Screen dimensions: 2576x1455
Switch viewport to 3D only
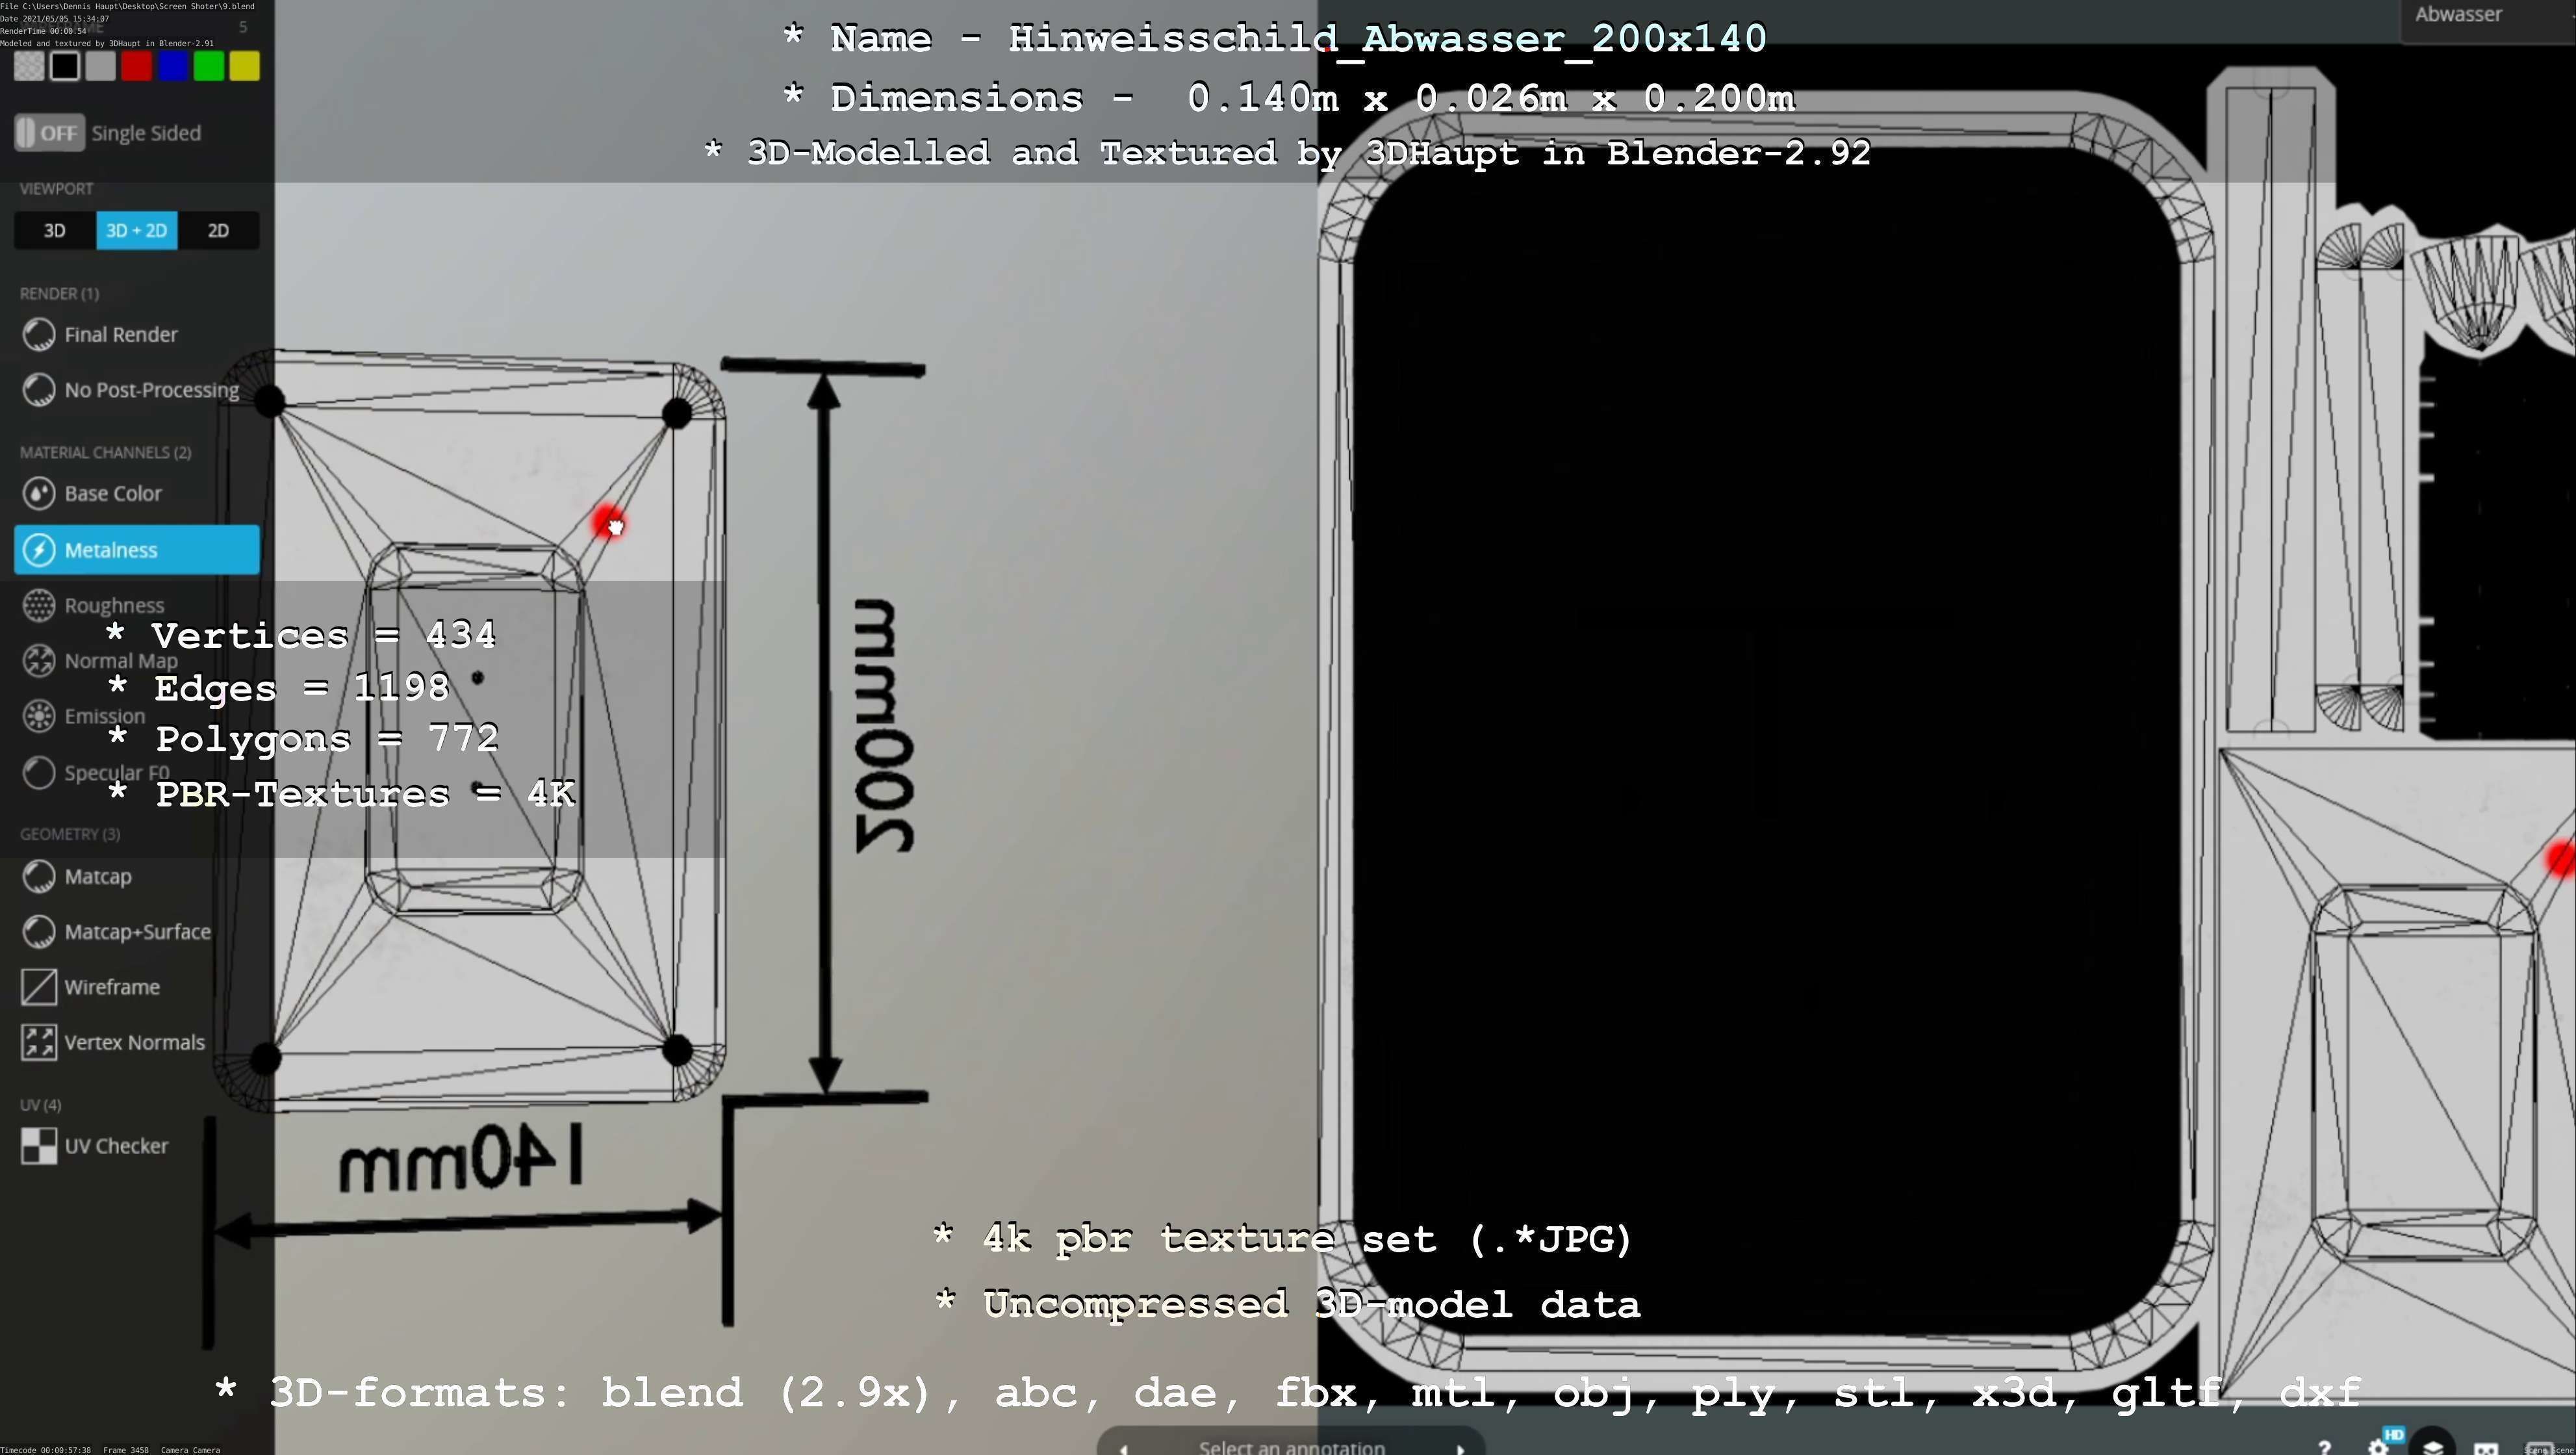pos(55,231)
